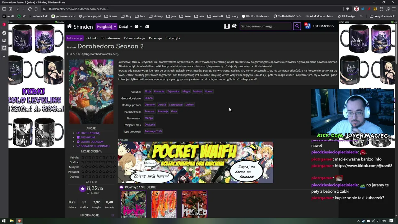Toggle the browser sidebar panel icon
Image resolution: width=398 pixels, height=224 pixels.
pos(4,9)
